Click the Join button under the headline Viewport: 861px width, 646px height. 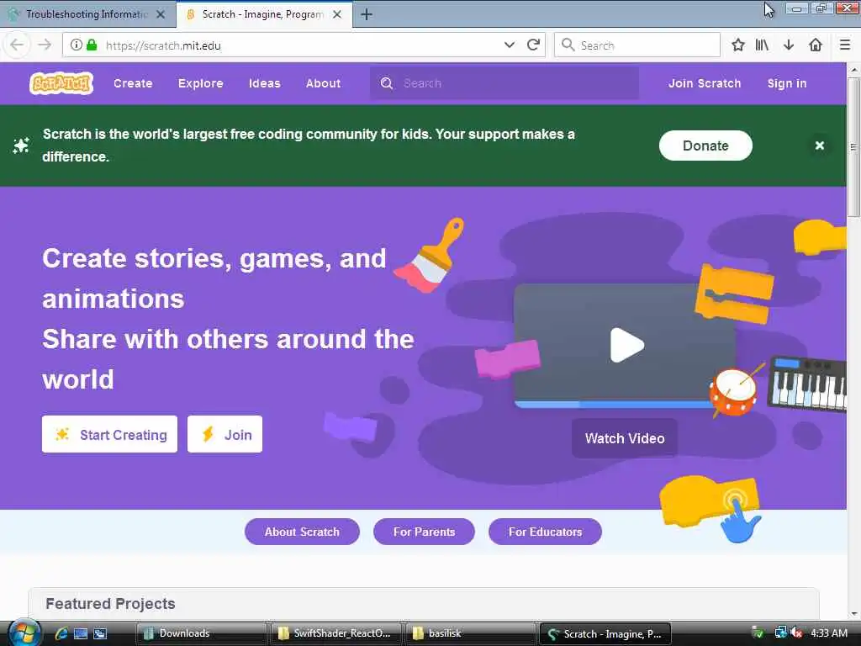click(x=224, y=435)
